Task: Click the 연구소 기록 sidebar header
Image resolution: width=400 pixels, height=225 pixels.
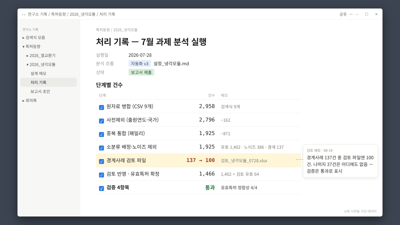Action: click(30, 29)
